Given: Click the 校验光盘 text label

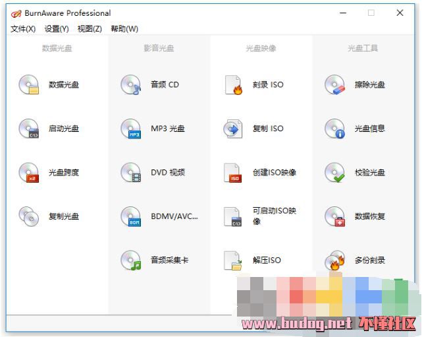Looking at the screenshot, I should click(x=370, y=173).
